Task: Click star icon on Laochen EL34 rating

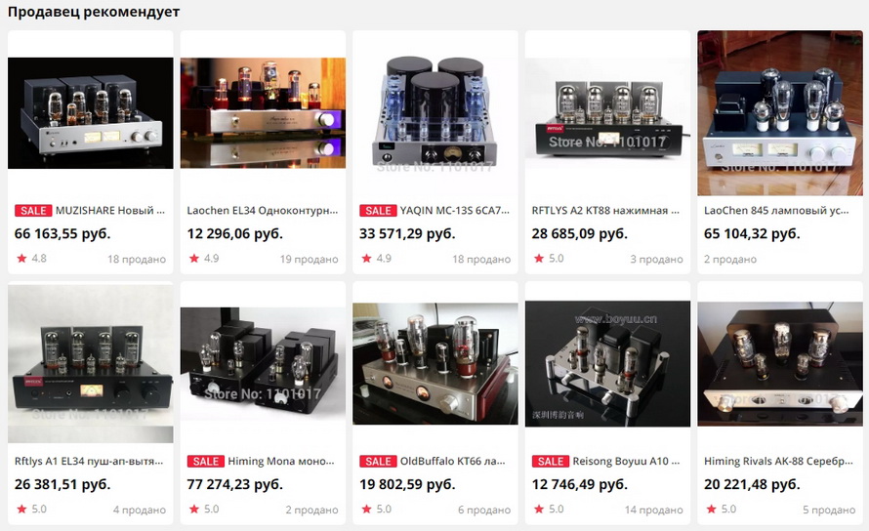Action: tap(194, 259)
